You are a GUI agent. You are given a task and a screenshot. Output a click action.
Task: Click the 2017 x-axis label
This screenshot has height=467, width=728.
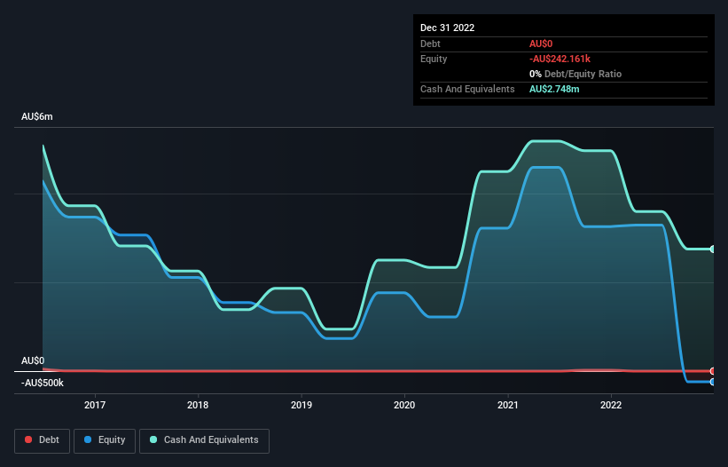95,405
